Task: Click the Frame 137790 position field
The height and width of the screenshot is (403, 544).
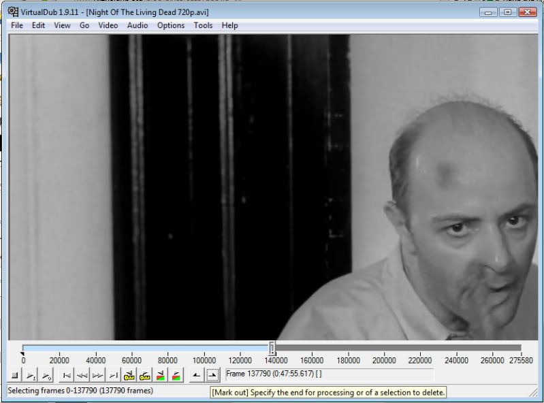Action: coord(330,374)
